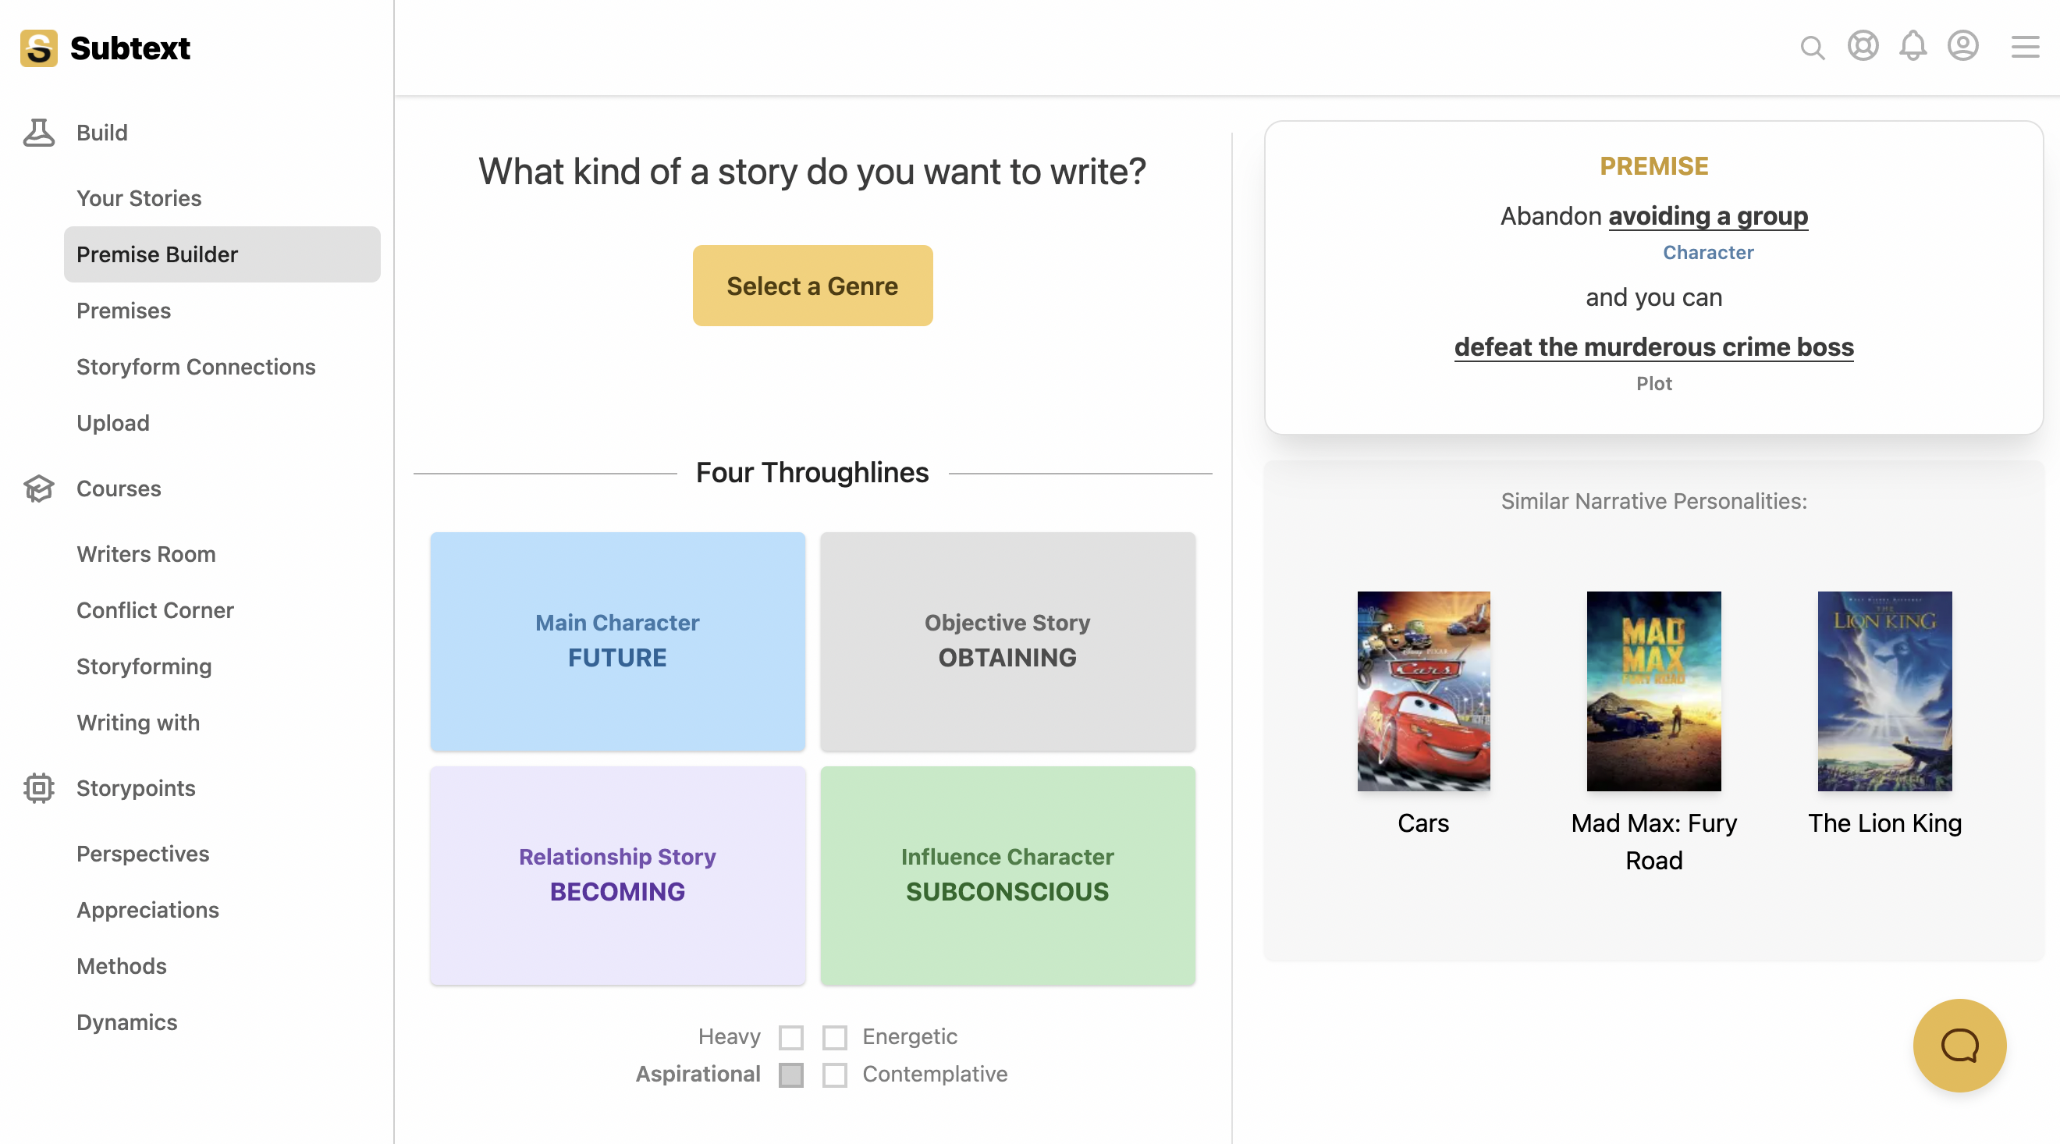Open the Premises sidebar item

pyautogui.click(x=123, y=311)
